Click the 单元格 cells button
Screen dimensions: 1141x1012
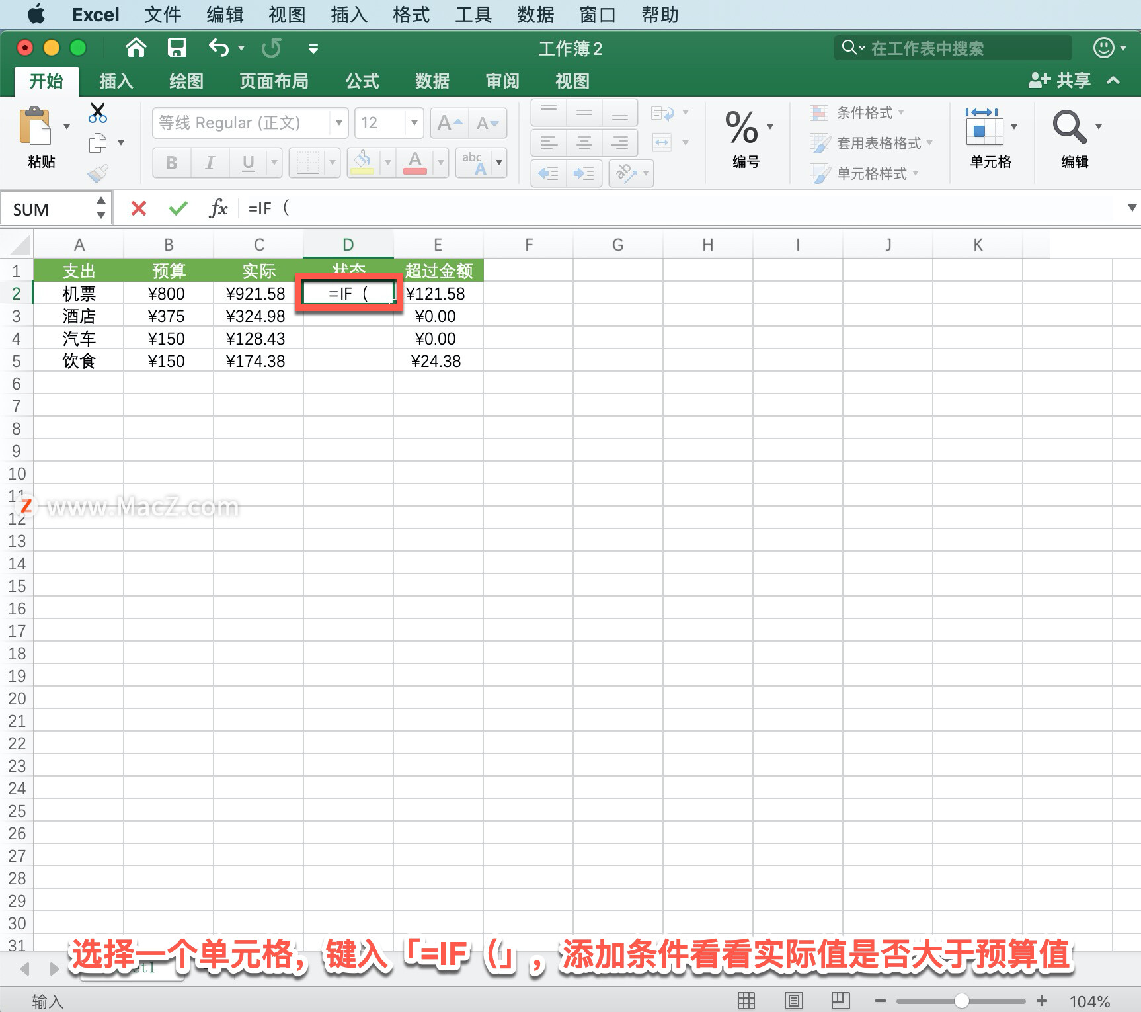tap(990, 139)
